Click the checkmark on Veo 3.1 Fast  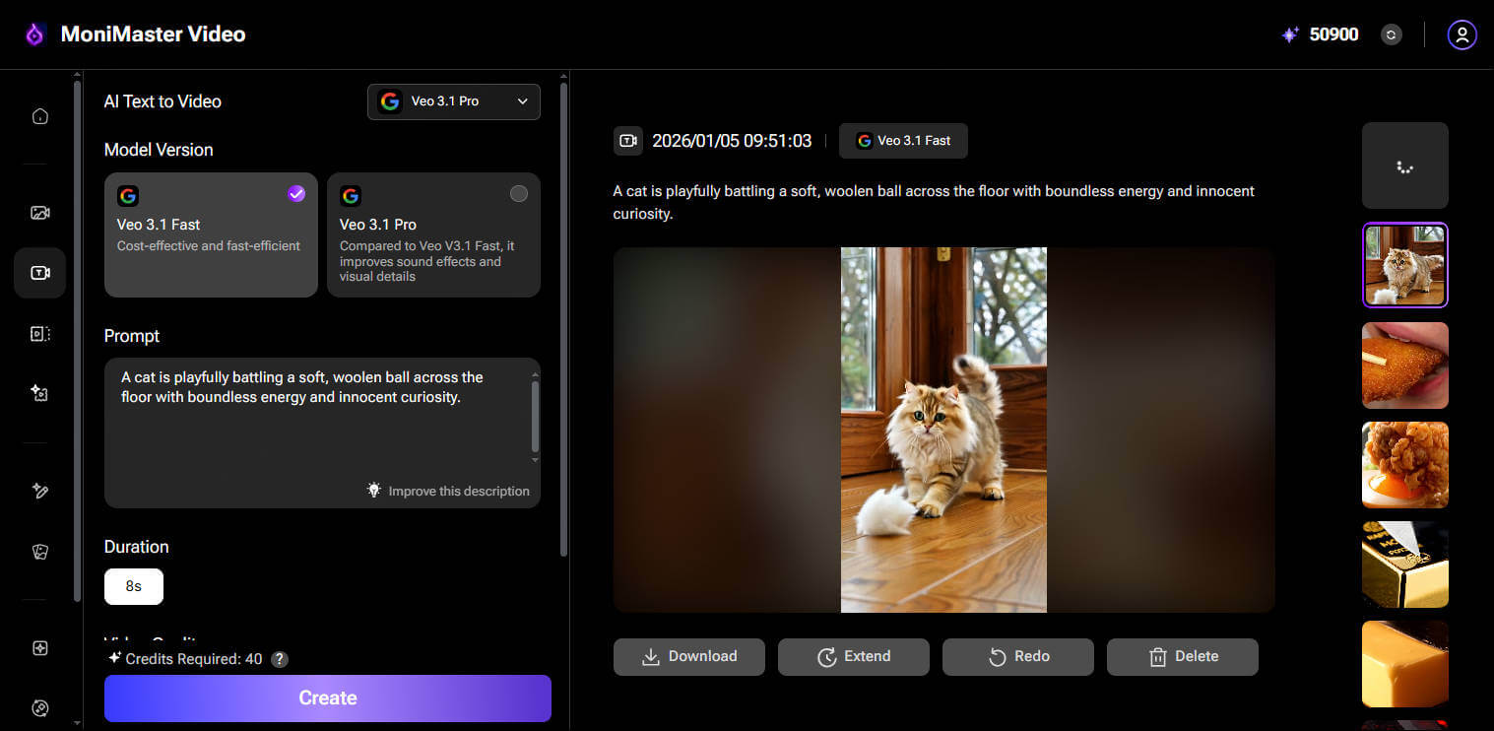tap(296, 194)
